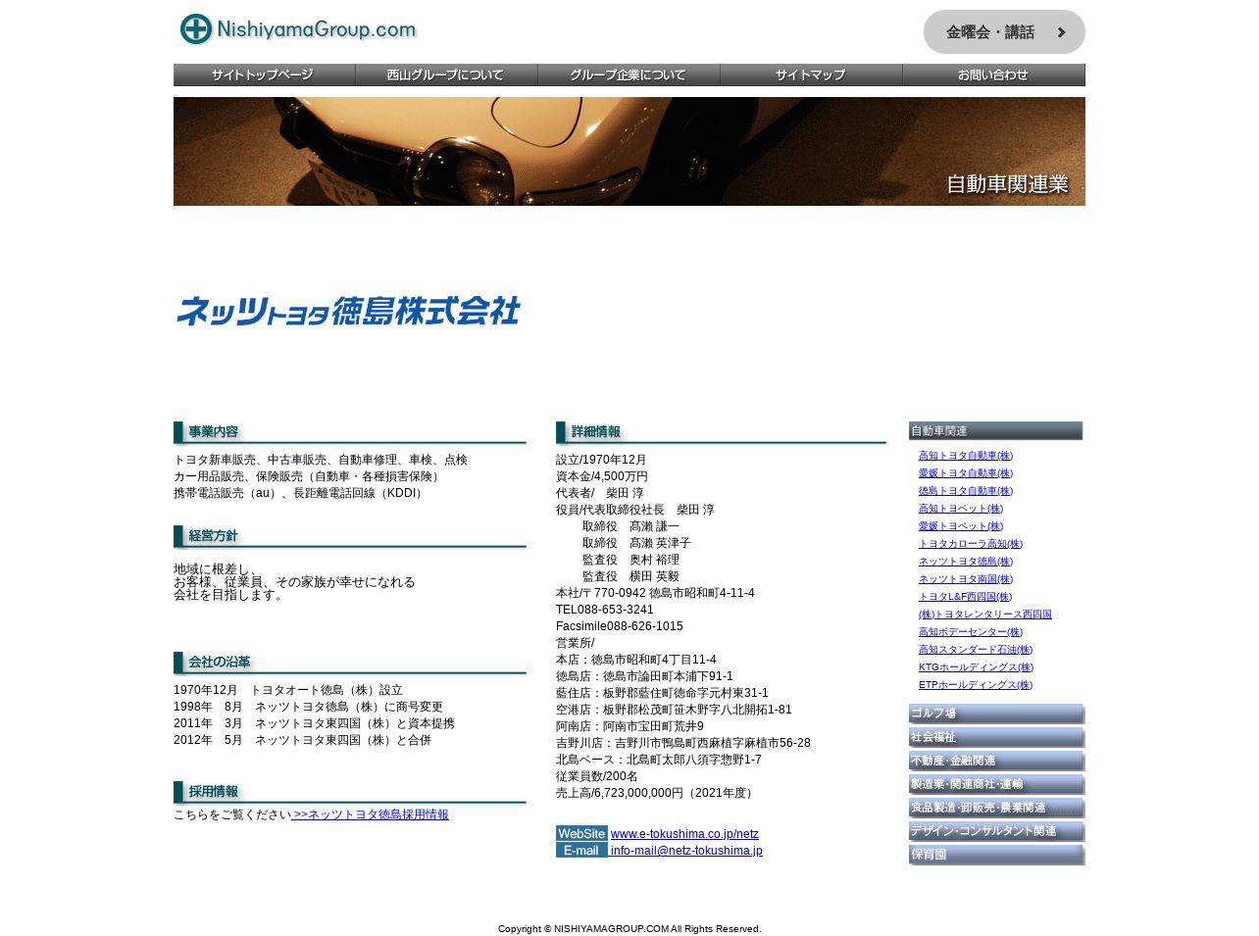Expand the 製造業·関連商社·運輸 sidebar category
The image size is (1259, 936).
click(996, 784)
